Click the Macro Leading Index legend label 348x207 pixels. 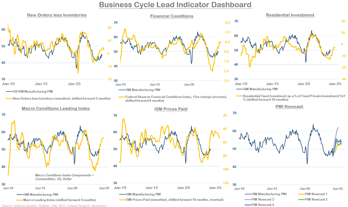[60, 200]
